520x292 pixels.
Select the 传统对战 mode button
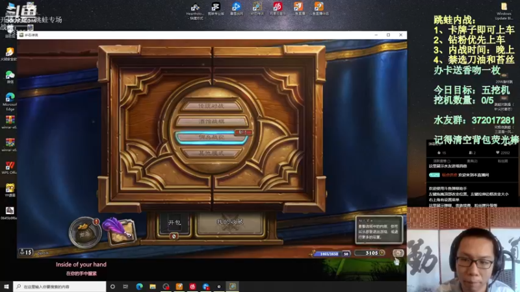click(211, 106)
